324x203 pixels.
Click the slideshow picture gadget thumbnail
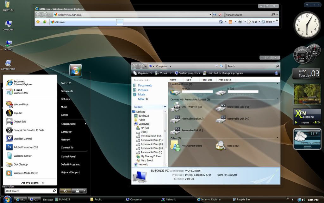(307, 94)
